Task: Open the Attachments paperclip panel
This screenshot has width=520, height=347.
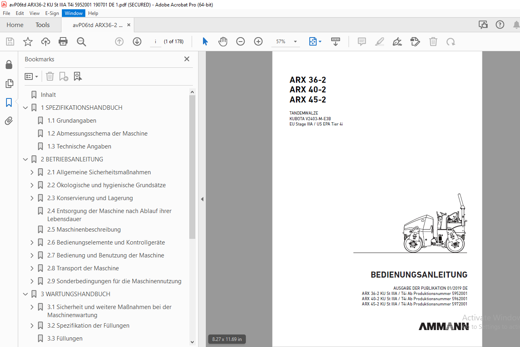Action: (9, 121)
